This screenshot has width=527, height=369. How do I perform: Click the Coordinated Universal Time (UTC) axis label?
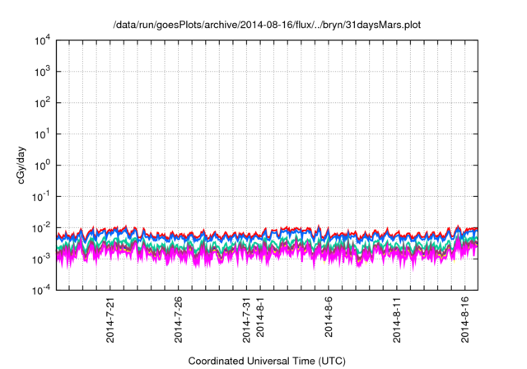pyautogui.click(x=266, y=361)
